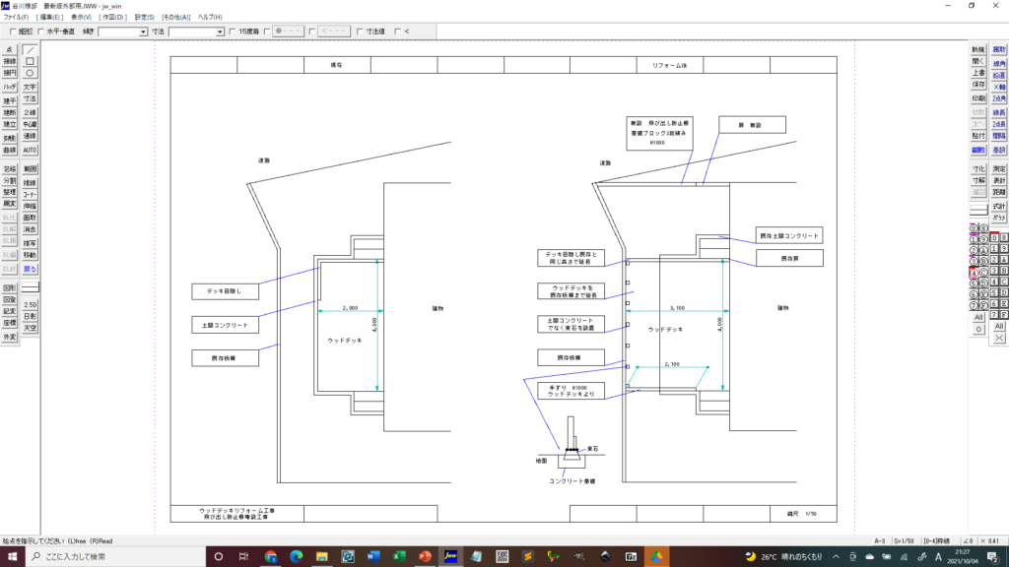Click the line color/type swatch on left toolbar
This screenshot has height=567, width=1009.
(x=30, y=287)
